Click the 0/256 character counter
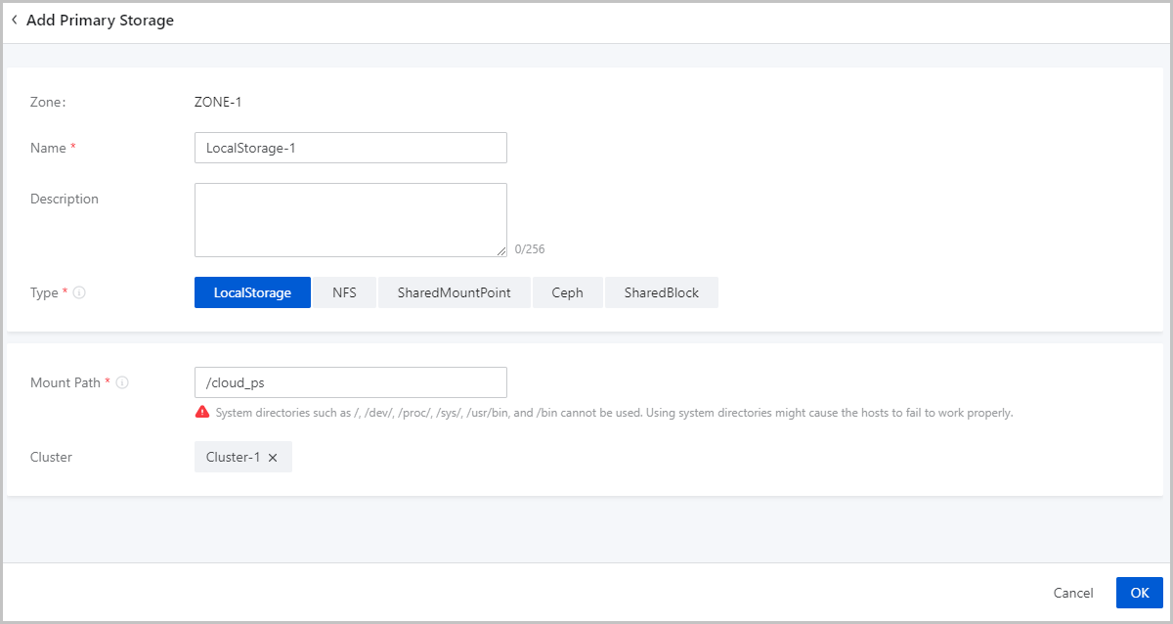1173x624 pixels. (530, 249)
